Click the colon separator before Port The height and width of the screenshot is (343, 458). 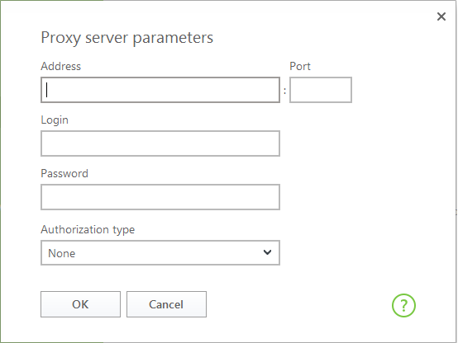284,91
